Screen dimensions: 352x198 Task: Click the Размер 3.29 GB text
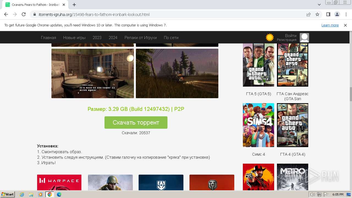click(x=136, y=109)
